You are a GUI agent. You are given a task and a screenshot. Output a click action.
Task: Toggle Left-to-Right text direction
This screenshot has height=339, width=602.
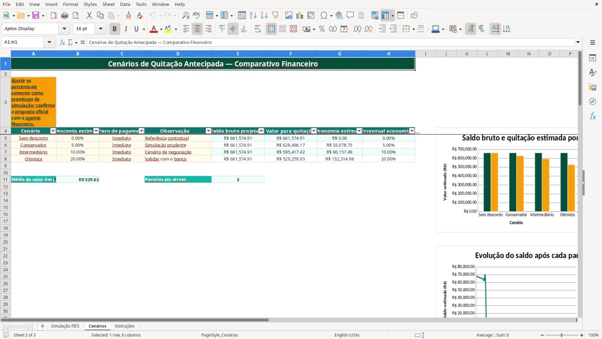471,29
